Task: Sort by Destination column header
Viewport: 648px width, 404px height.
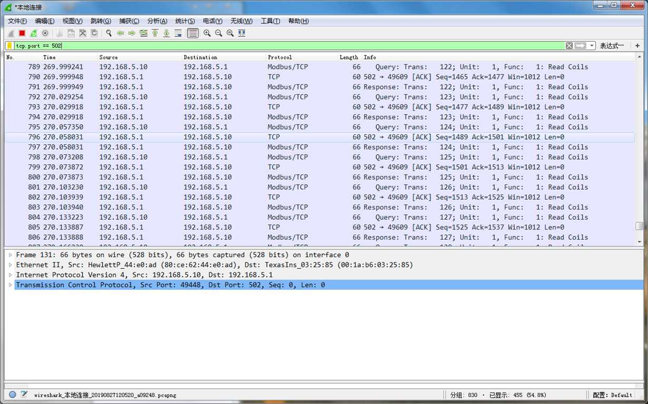Action: point(224,57)
